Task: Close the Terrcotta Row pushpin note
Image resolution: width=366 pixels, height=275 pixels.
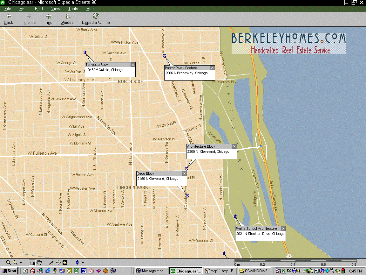Action: click(133, 65)
